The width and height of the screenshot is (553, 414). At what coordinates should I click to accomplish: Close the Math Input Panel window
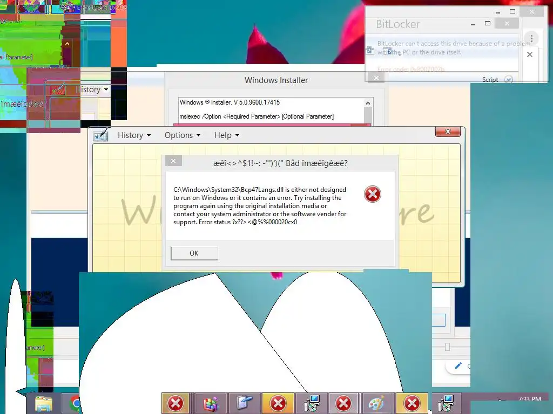[x=448, y=132]
